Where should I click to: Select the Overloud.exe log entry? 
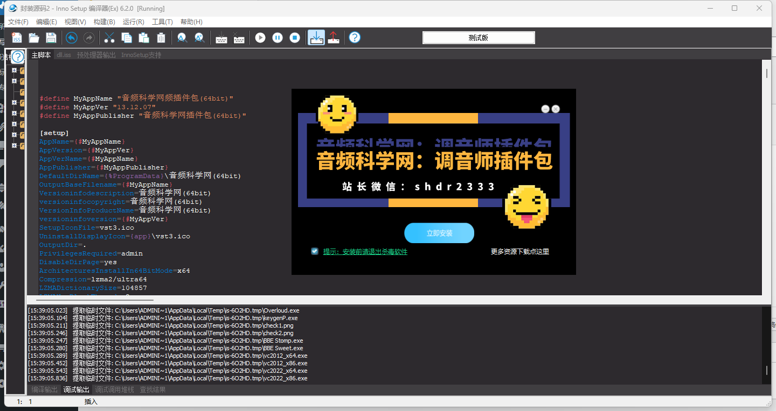click(164, 310)
